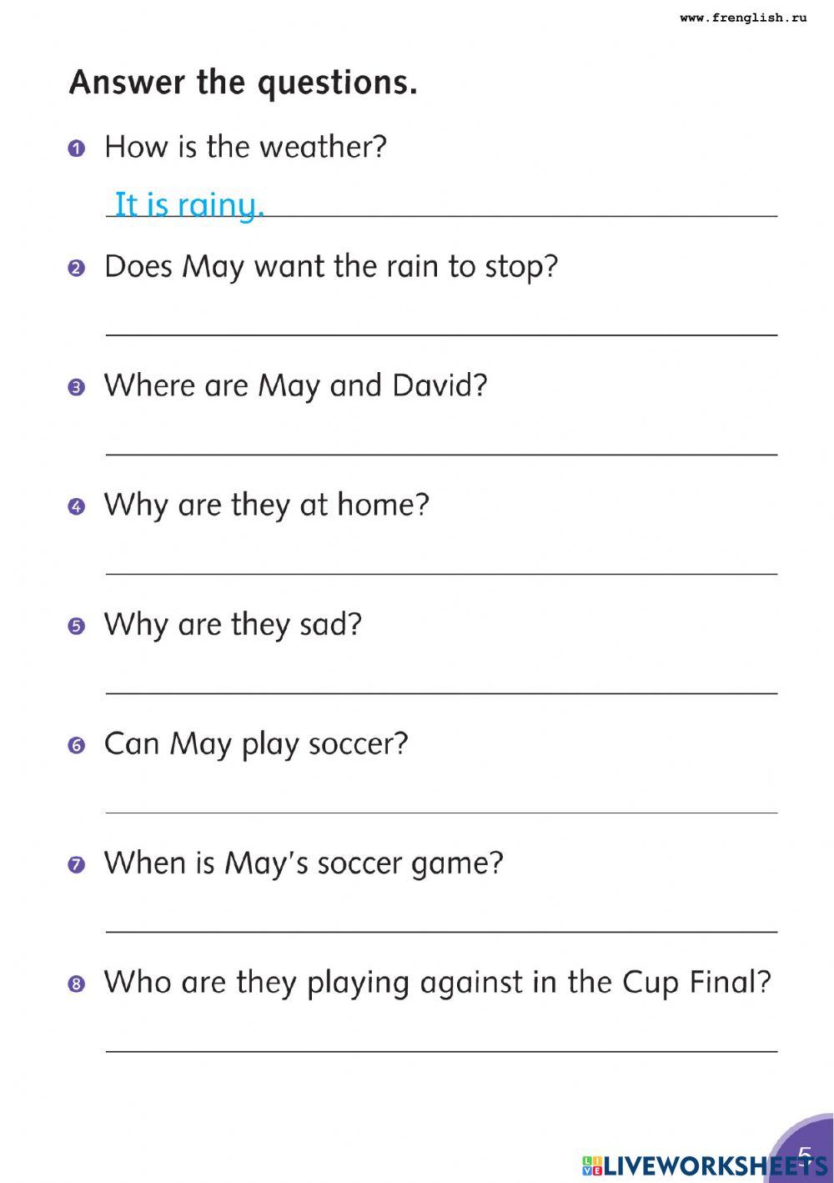Image resolution: width=834 pixels, height=1183 pixels.
Task: Click the number 4 question bullet
Action: (77, 507)
